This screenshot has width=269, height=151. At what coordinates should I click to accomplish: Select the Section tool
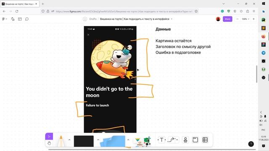195,140
